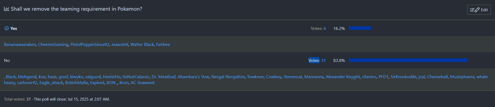Image resolution: width=495 pixels, height=107 pixels.
Task: Open Bananawastaken's profile link
Action: (x=20, y=45)
